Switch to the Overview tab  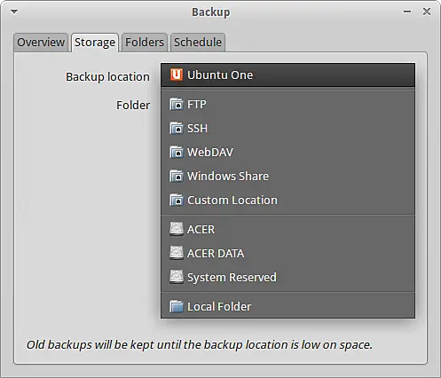(x=41, y=43)
